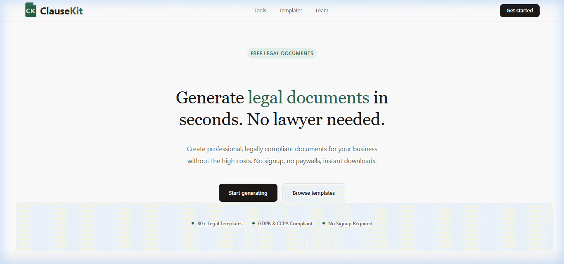Click the '80+ Legal Templates' label
The image size is (564, 264).
click(x=220, y=224)
